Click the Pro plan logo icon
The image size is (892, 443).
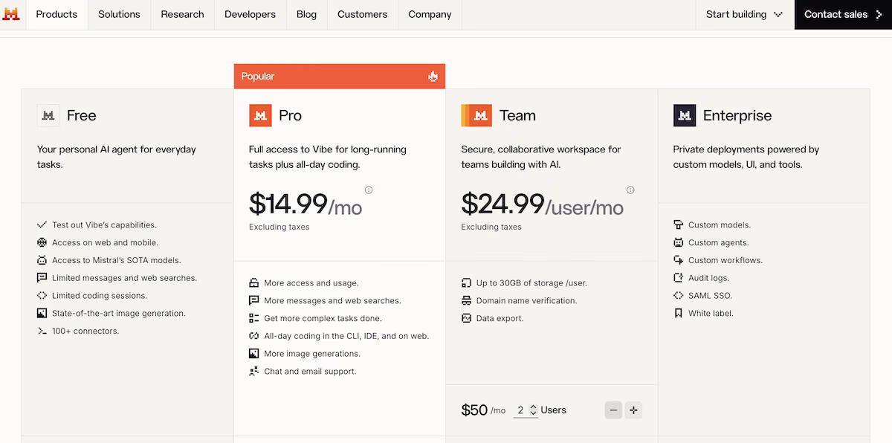click(260, 115)
